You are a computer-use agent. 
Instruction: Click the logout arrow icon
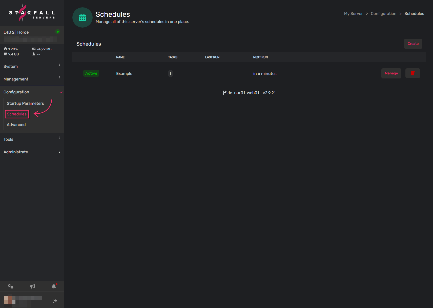(x=55, y=301)
